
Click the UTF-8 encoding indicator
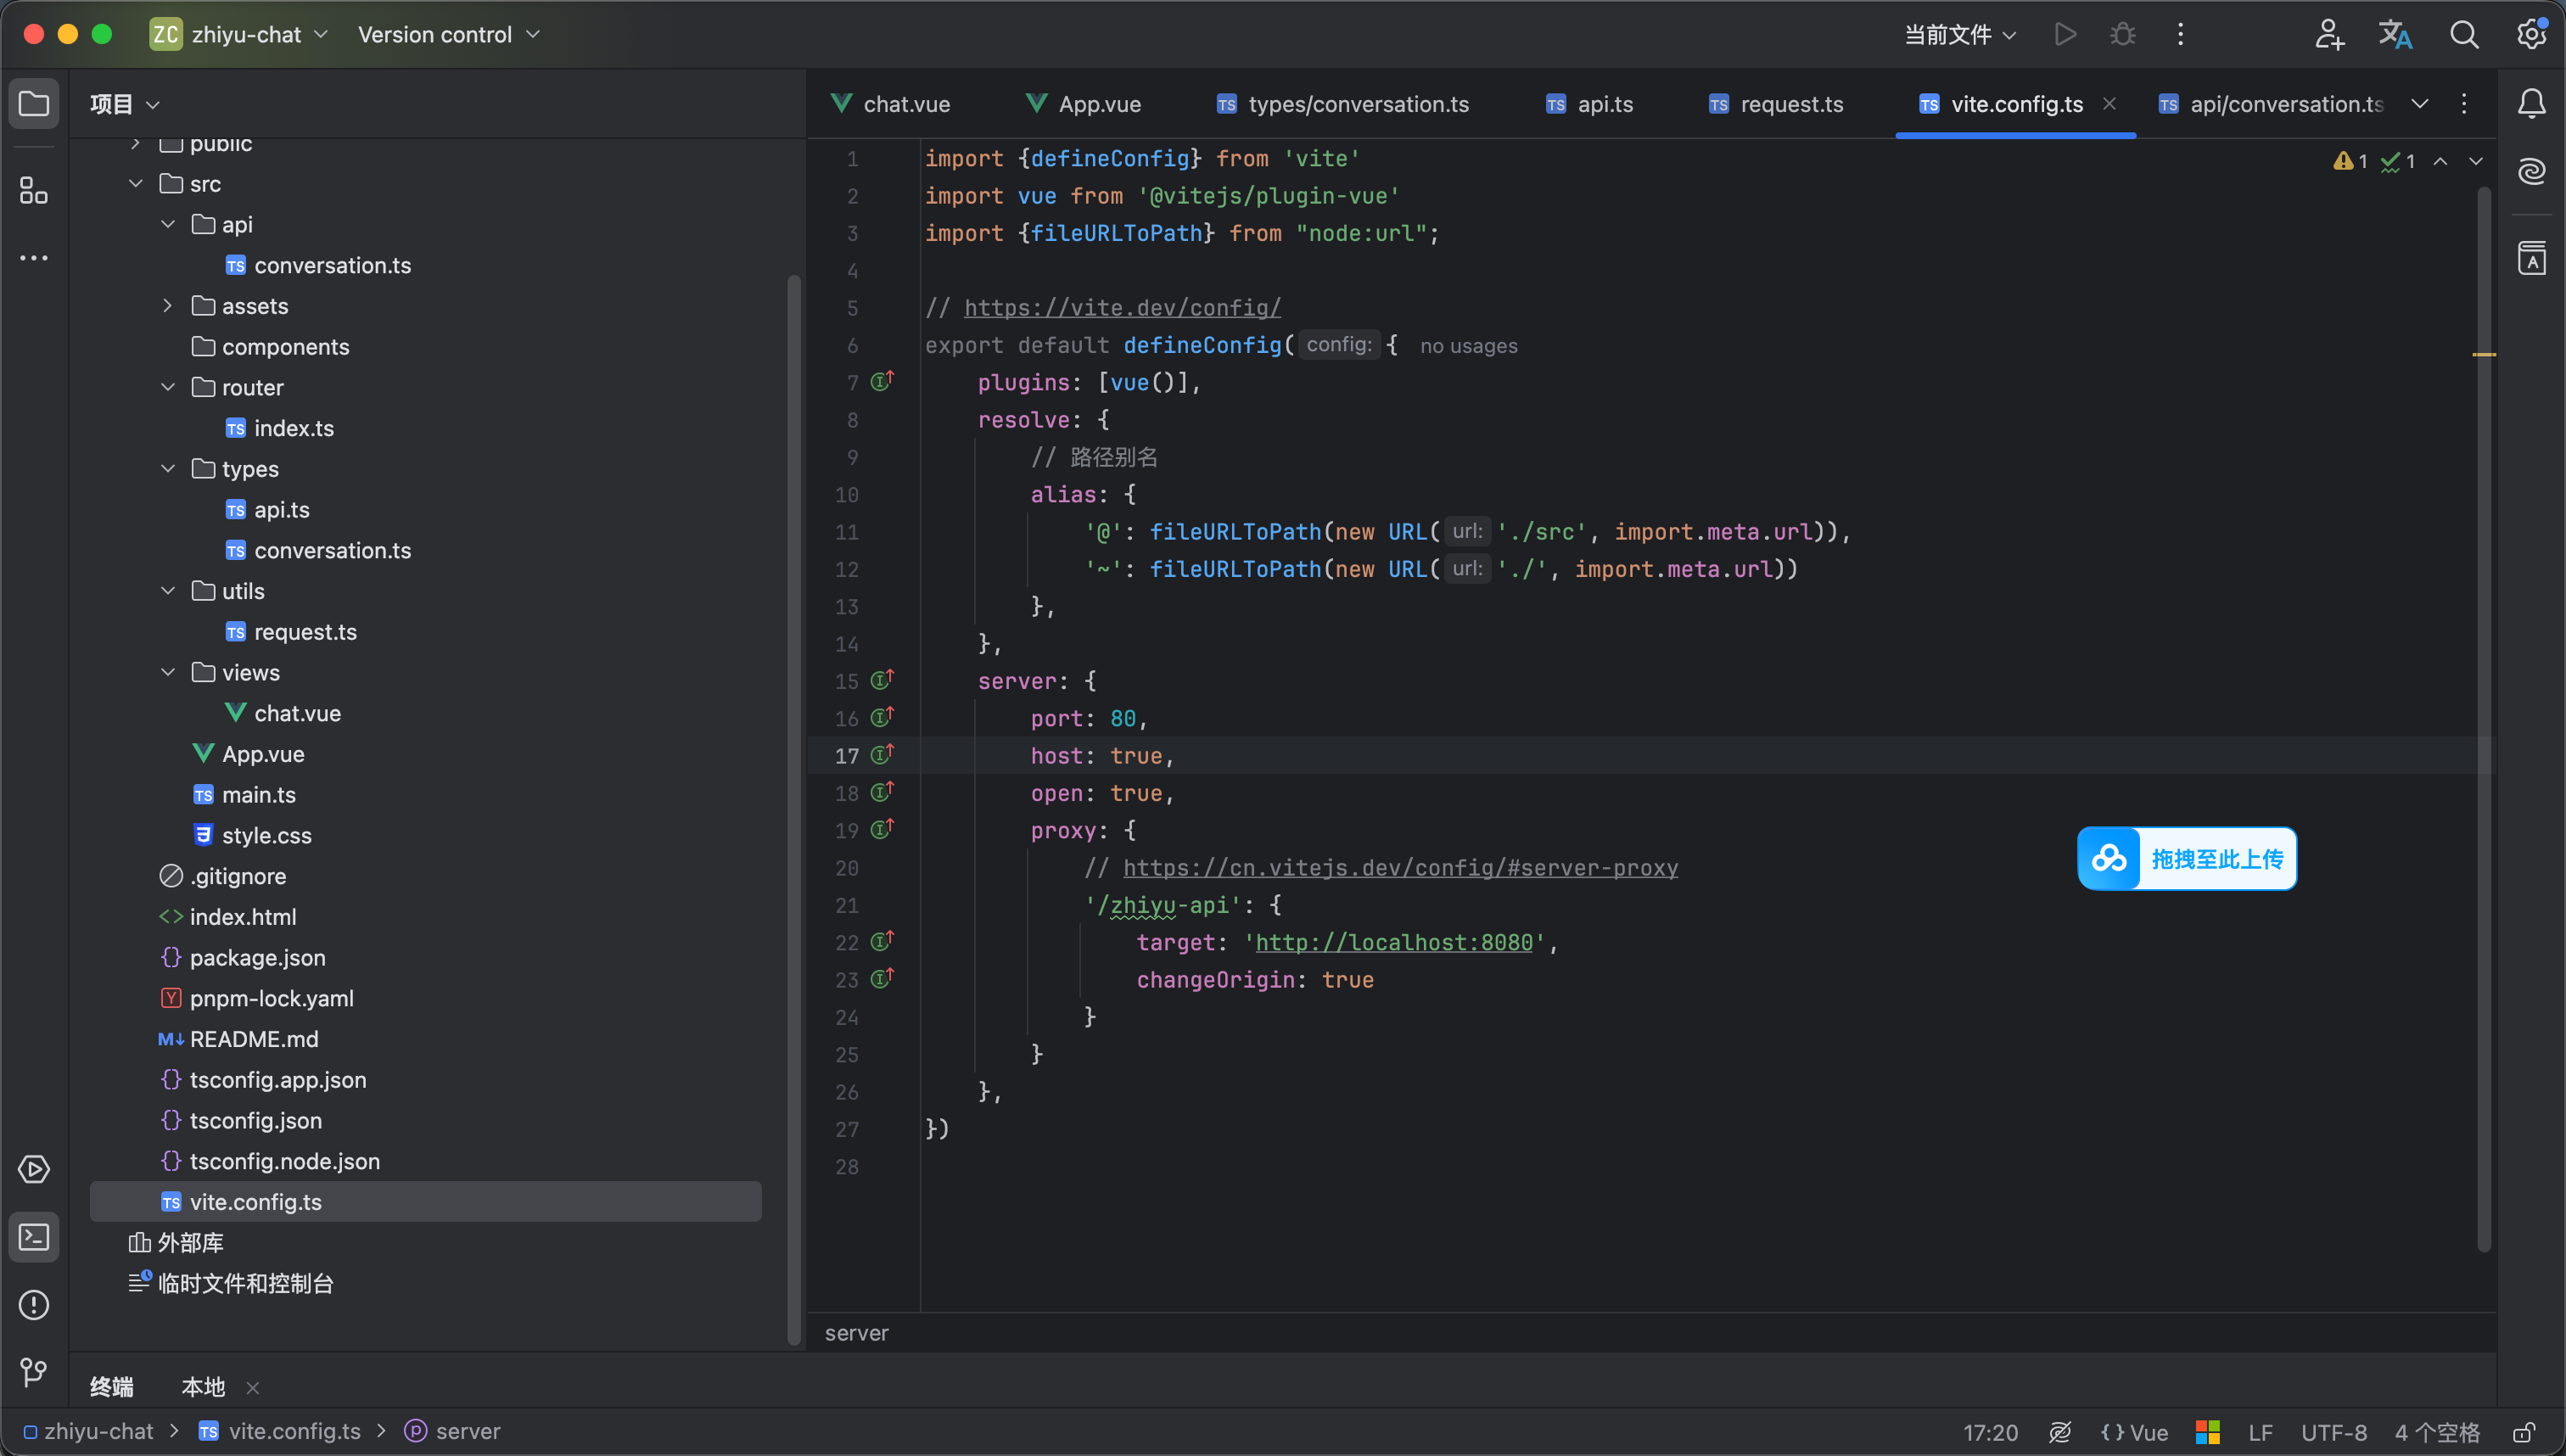(2334, 1432)
